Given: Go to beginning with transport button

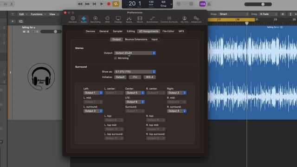Looking at the screenshot, I should pos(94,4).
